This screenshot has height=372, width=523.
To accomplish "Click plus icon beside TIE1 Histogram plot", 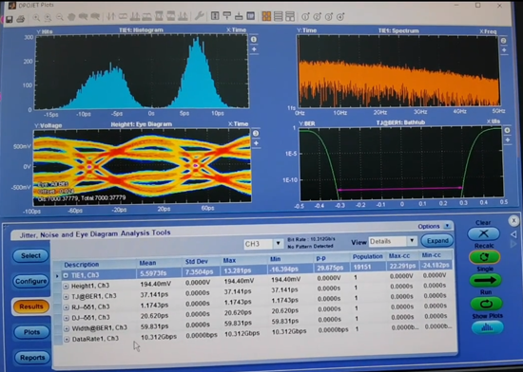I will click(254, 49).
